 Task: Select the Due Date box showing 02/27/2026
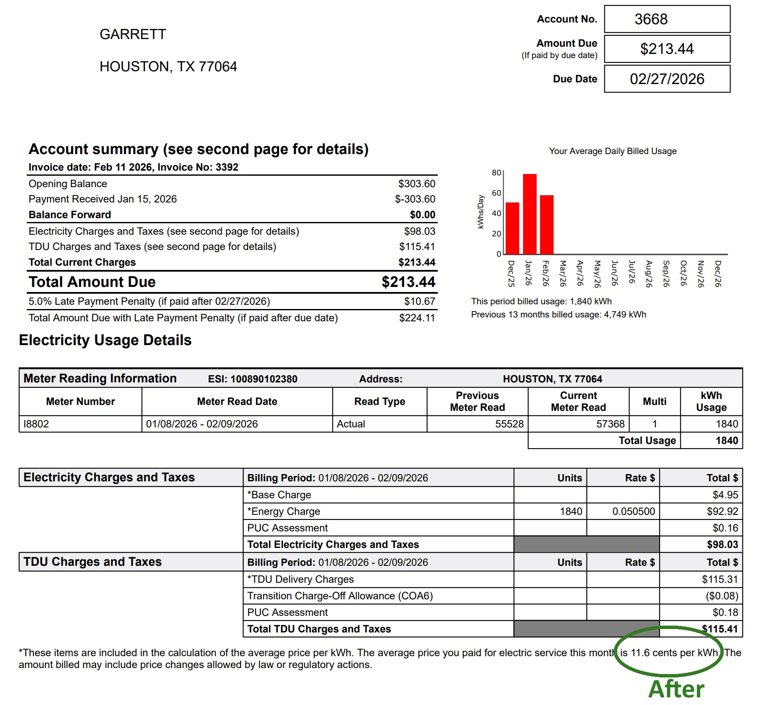[666, 79]
